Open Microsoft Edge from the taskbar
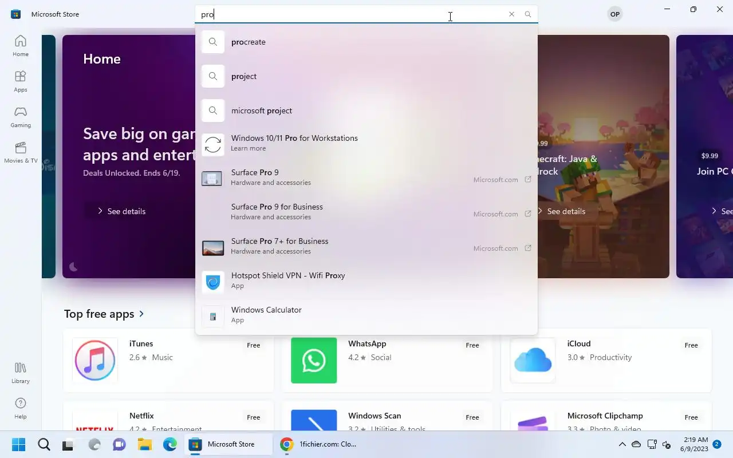The height and width of the screenshot is (458, 733). tap(170, 444)
